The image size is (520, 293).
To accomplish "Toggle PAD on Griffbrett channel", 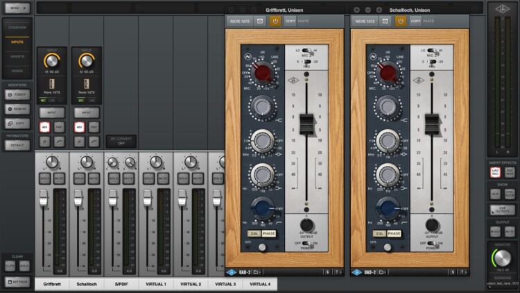I will (59, 127).
